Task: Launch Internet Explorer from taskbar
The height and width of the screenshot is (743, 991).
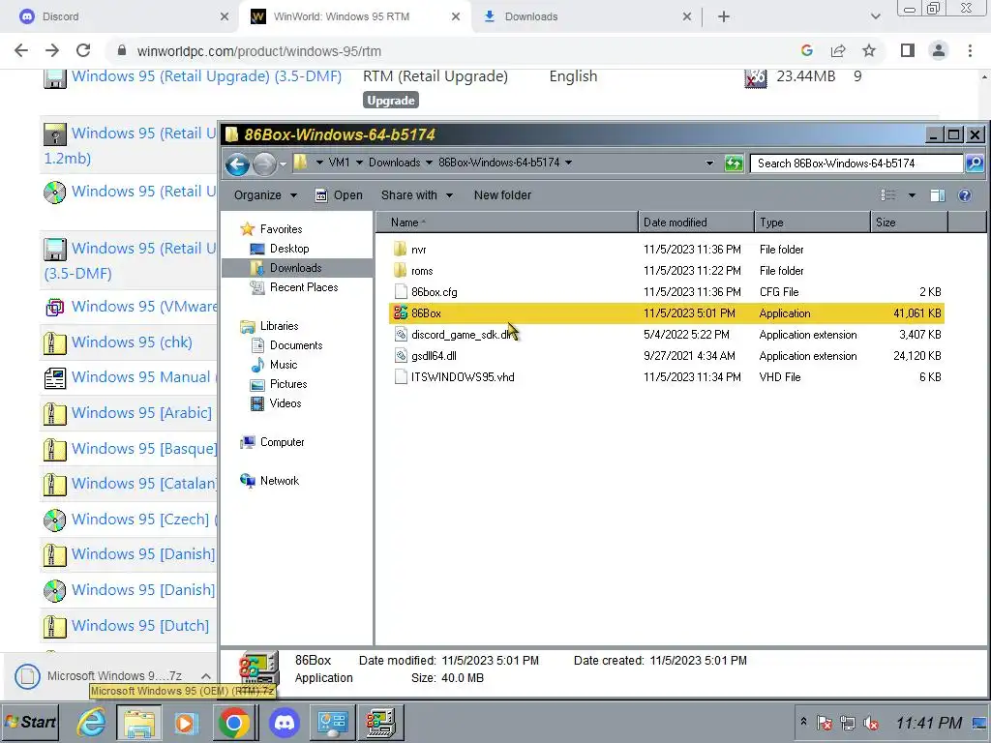Action: point(92,722)
